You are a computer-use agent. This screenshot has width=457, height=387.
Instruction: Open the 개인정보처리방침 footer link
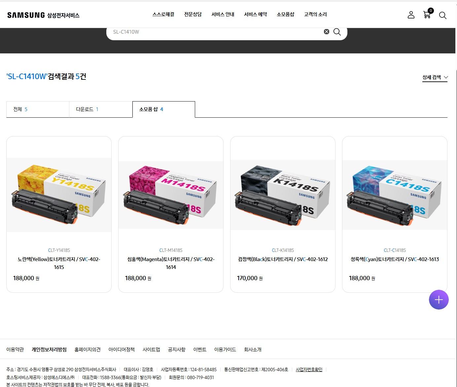[49, 349]
